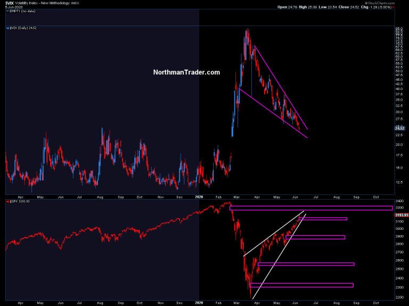
Task: Click the 3400 level on SPX axis
Action: coord(399,202)
